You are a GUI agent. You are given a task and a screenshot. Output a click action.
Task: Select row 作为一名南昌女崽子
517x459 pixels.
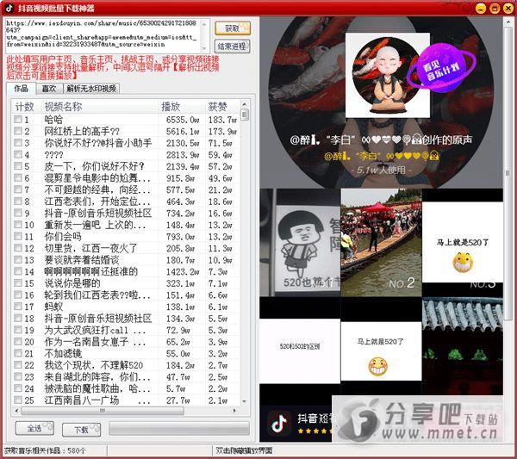(127, 342)
